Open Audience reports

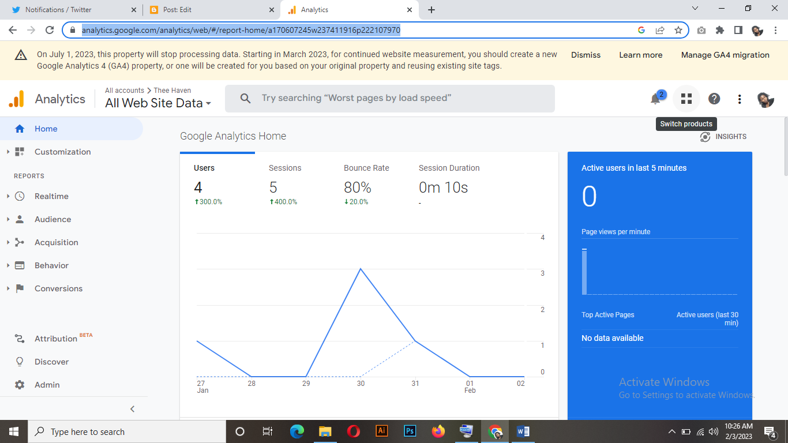coord(52,219)
